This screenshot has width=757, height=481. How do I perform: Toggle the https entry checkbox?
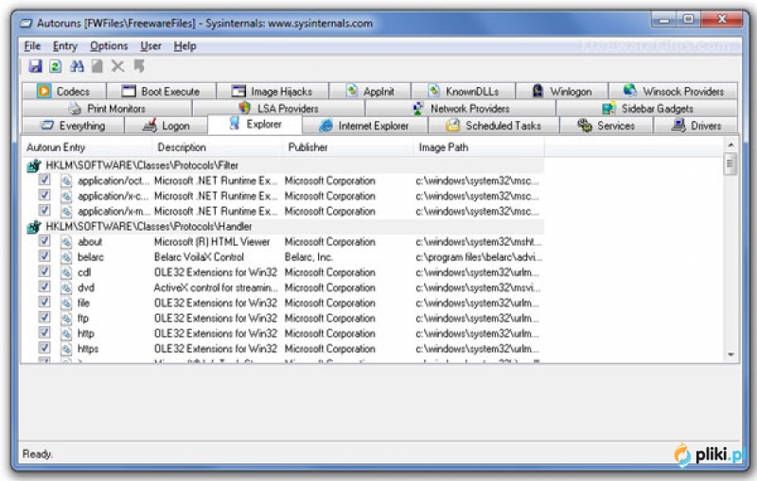coord(44,348)
